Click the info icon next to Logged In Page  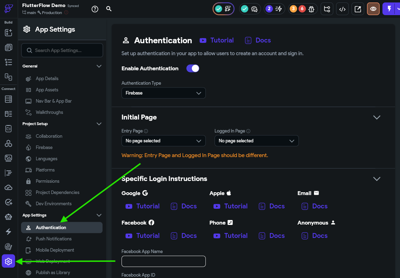point(248,131)
